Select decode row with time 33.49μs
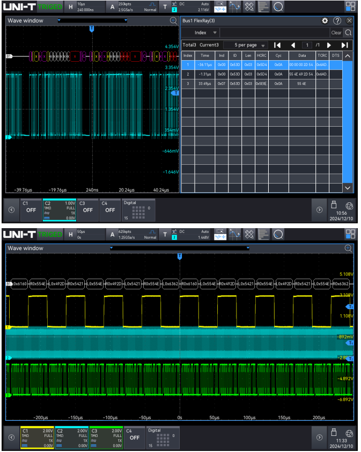This screenshot has height=452, width=361. click(204, 84)
